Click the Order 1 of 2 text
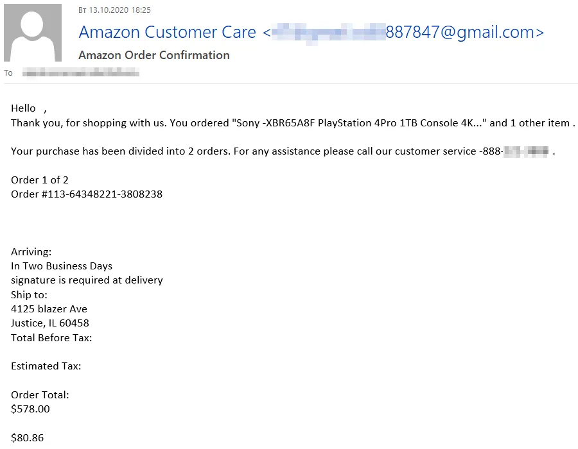This screenshot has width=578, height=449. (x=40, y=180)
